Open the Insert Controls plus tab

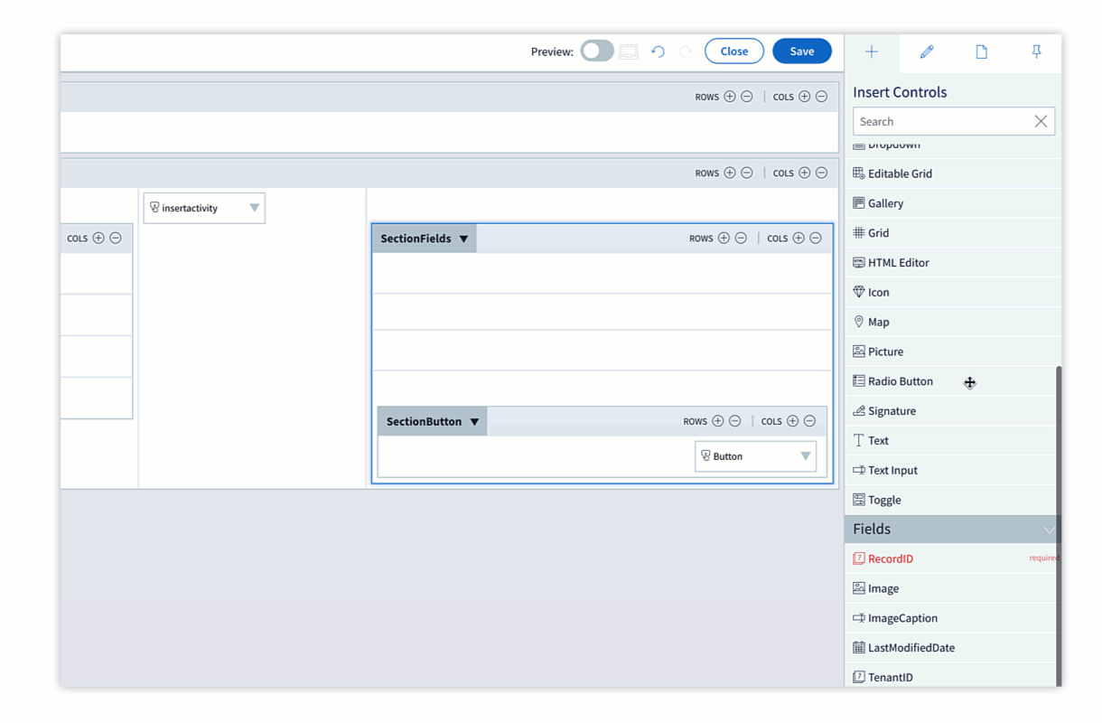pos(872,52)
